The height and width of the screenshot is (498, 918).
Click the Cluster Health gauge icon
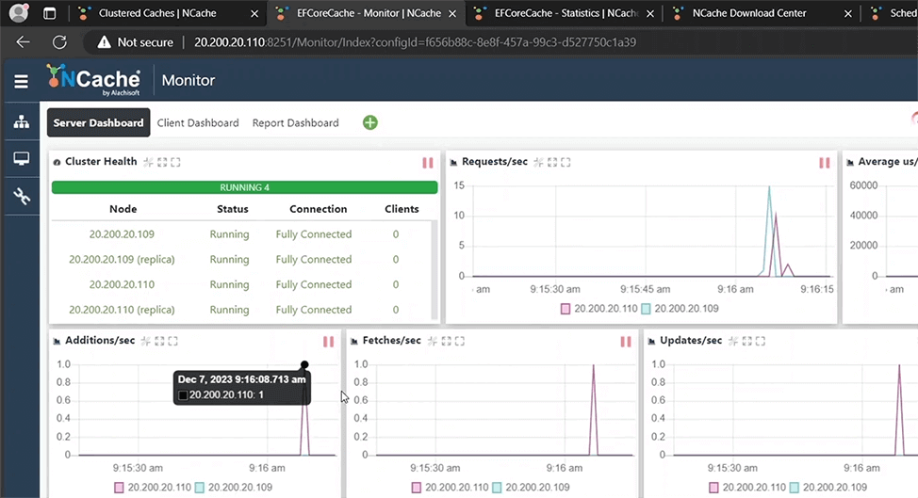(x=57, y=163)
